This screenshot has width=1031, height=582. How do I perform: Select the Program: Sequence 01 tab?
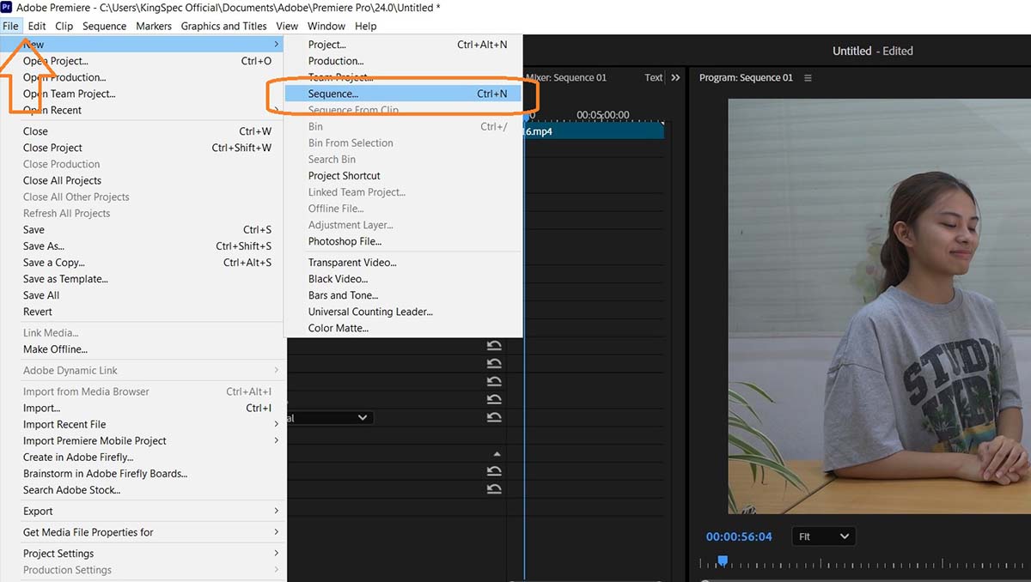click(746, 78)
